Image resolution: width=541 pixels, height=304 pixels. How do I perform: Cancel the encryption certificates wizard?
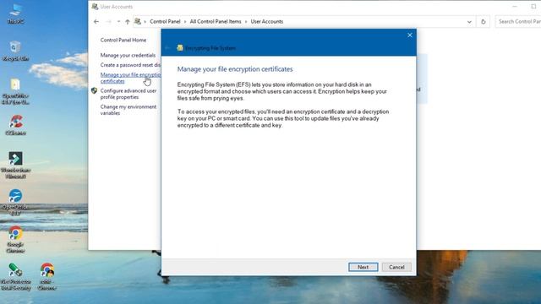click(396, 267)
